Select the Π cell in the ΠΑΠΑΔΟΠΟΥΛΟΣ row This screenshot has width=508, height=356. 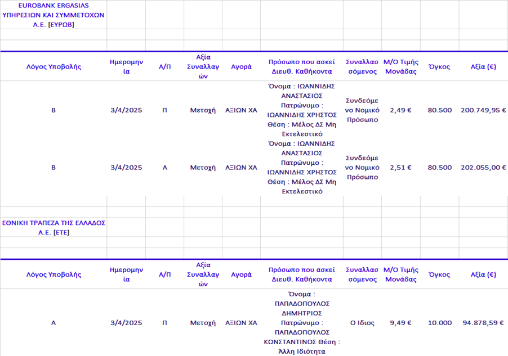164,323
